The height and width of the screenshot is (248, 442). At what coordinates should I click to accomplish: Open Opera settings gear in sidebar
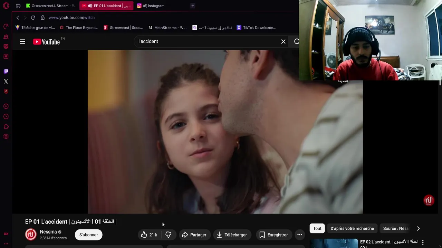tap(6, 136)
